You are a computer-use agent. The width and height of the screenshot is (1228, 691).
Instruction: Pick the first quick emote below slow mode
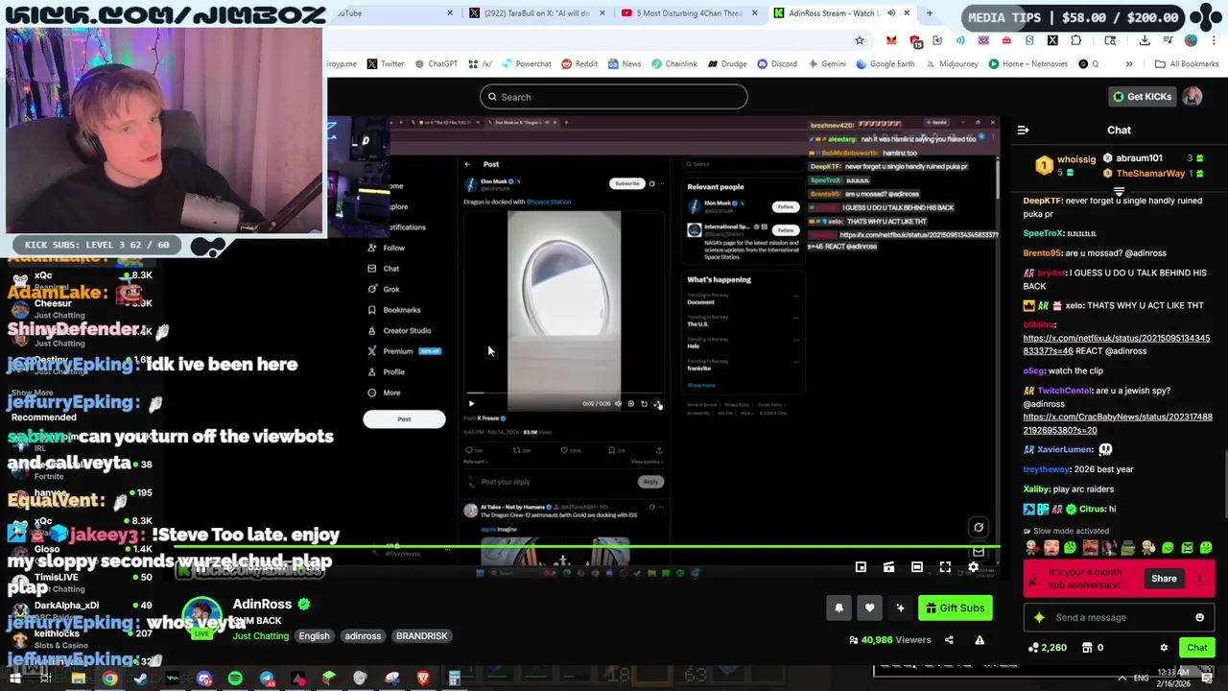click(x=1031, y=548)
